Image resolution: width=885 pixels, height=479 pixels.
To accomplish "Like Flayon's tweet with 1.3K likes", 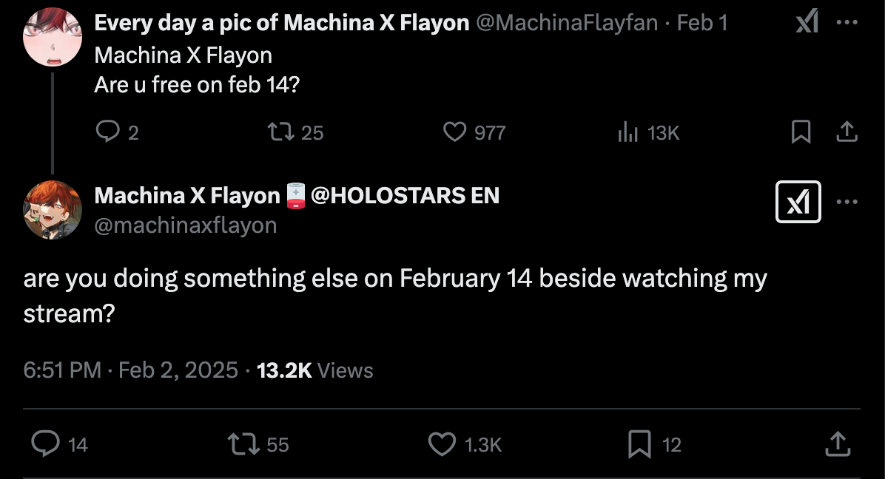I will [442, 444].
